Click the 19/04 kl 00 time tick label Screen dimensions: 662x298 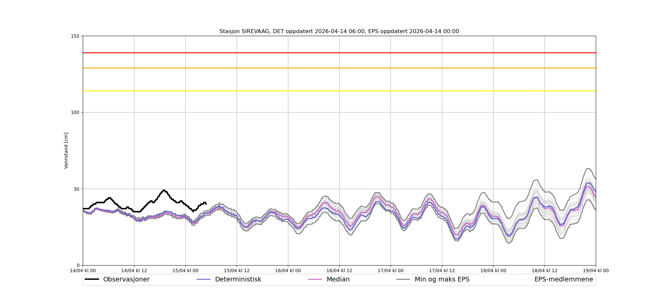point(596,271)
